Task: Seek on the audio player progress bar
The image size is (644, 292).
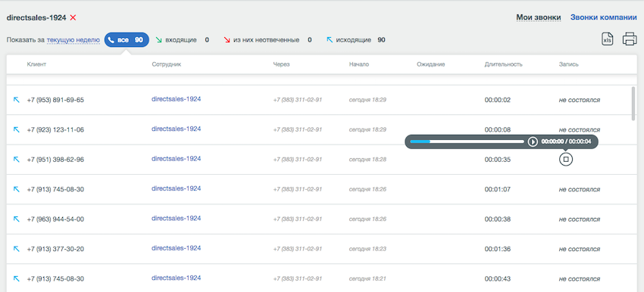Action: pos(467,141)
